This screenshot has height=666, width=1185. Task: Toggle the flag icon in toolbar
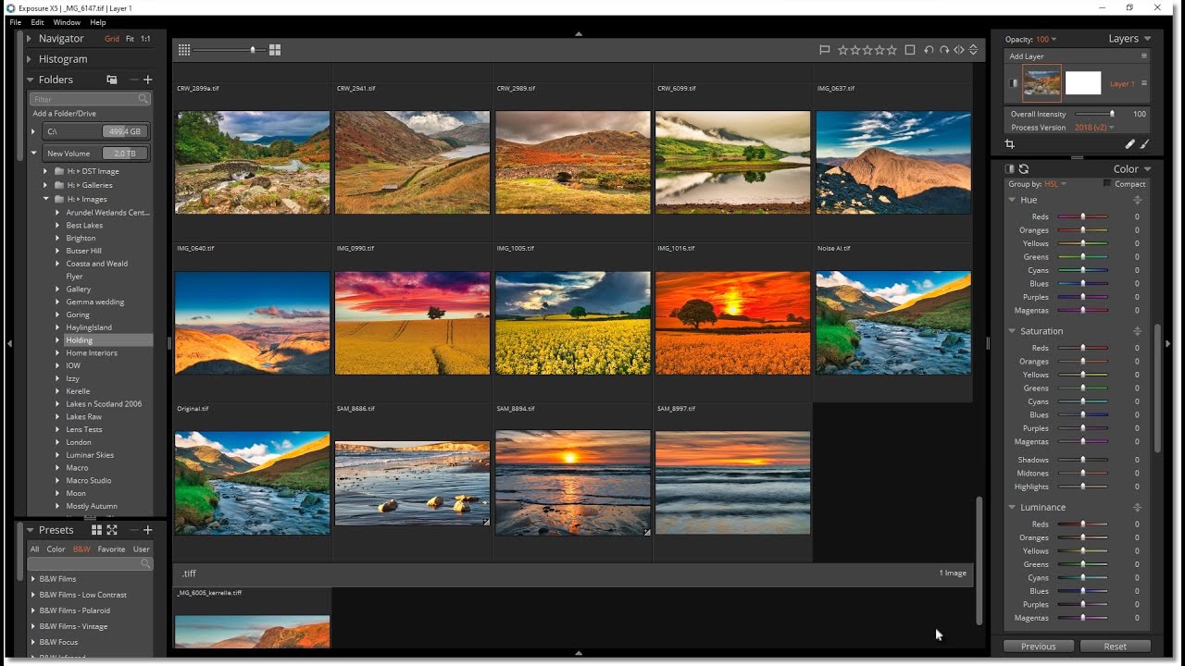point(825,50)
